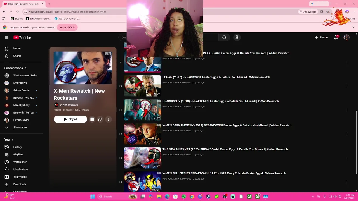Image resolution: width=358 pixels, height=201 pixels.
Task: Open the Ariana Cossie channel
Action: point(22,90)
